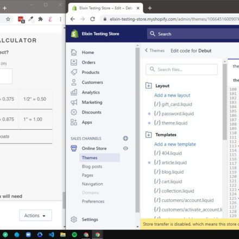This screenshot has height=239, width=239.
Task: Click the Orders inbox icon
Action: pyautogui.click(x=74, y=62)
